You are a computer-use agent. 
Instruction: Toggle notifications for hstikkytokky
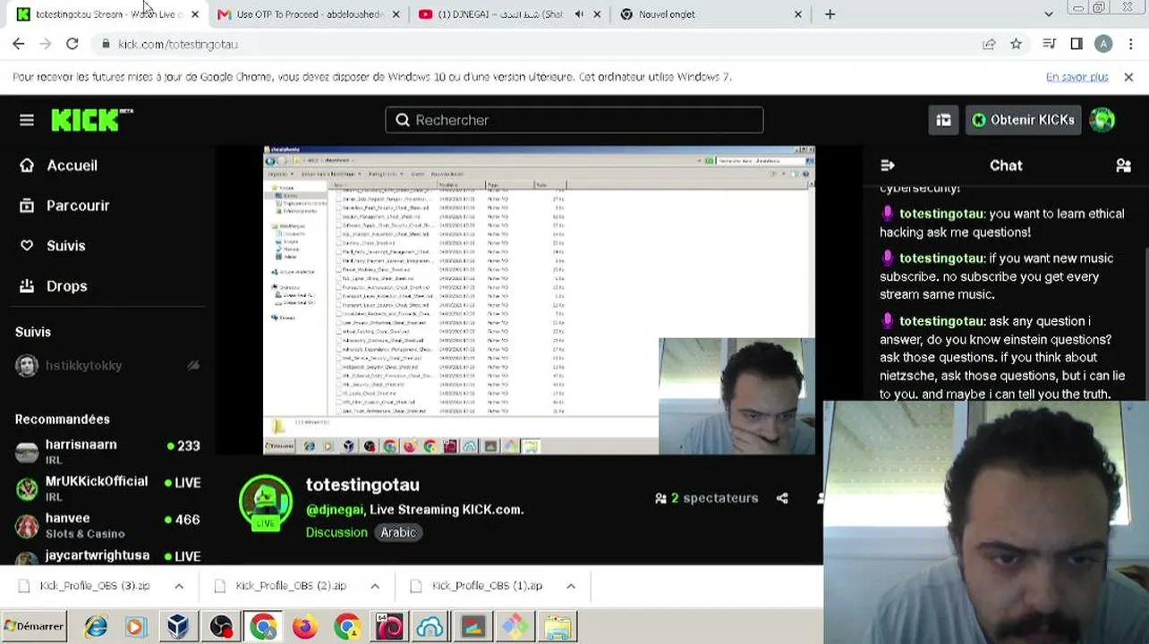coord(192,365)
